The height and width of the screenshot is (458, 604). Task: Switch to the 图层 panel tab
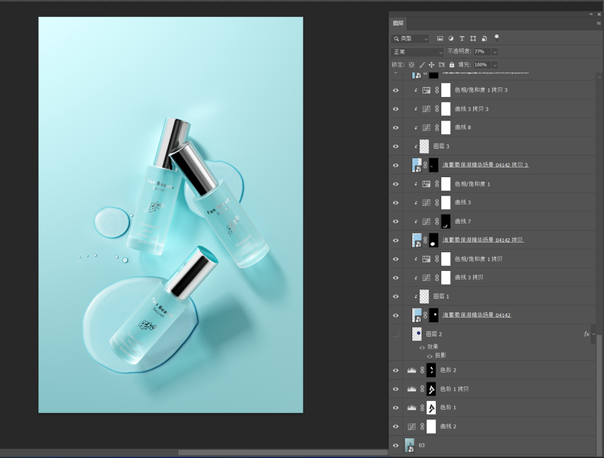coord(398,24)
